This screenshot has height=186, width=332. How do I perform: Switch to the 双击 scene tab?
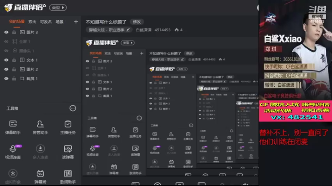[x=32, y=22]
